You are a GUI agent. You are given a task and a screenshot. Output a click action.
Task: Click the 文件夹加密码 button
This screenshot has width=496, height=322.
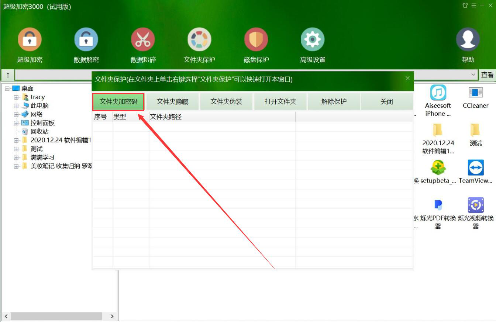click(118, 101)
